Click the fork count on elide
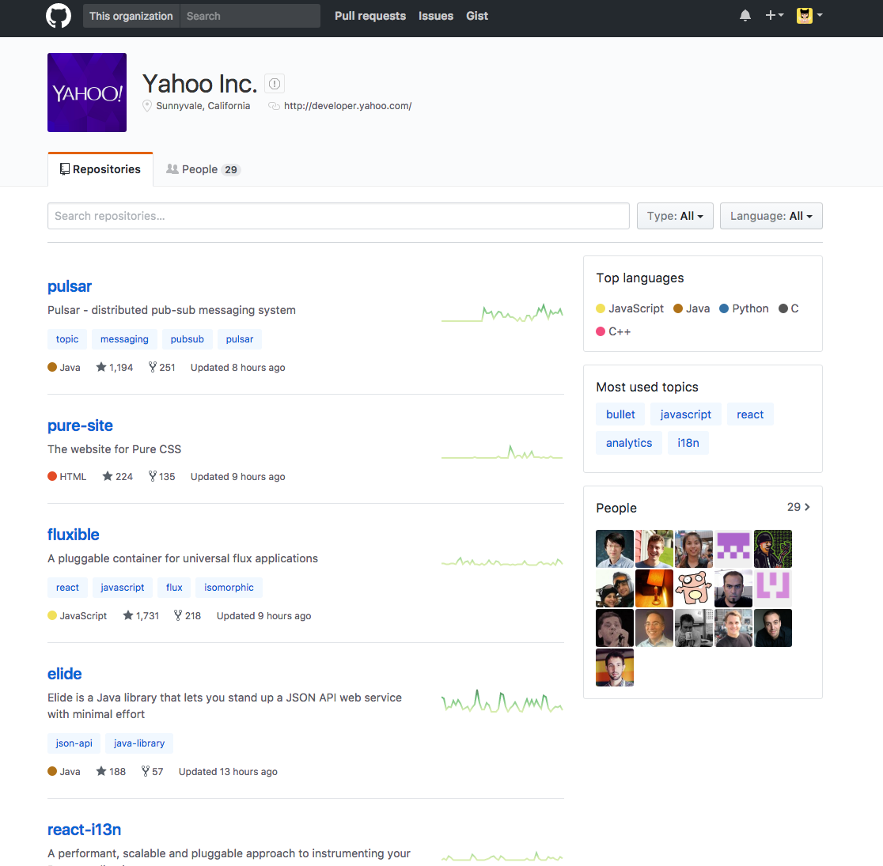The width and height of the screenshot is (883, 866). 152,771
